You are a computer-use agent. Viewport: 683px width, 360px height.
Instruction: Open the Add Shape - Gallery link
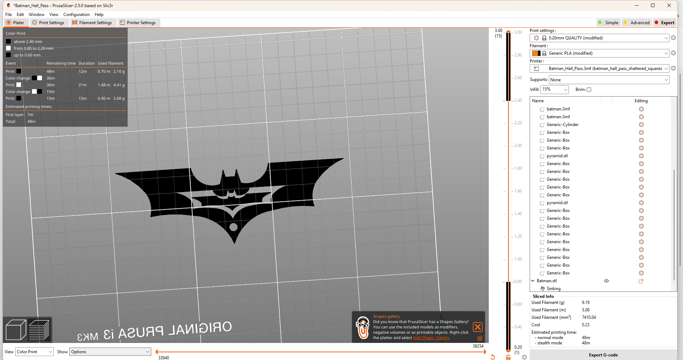pos(430,338)
